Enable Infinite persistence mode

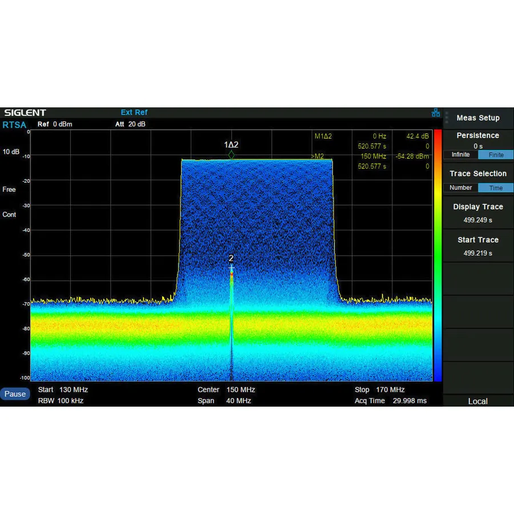pyautogui.click(x=460, y=155)
